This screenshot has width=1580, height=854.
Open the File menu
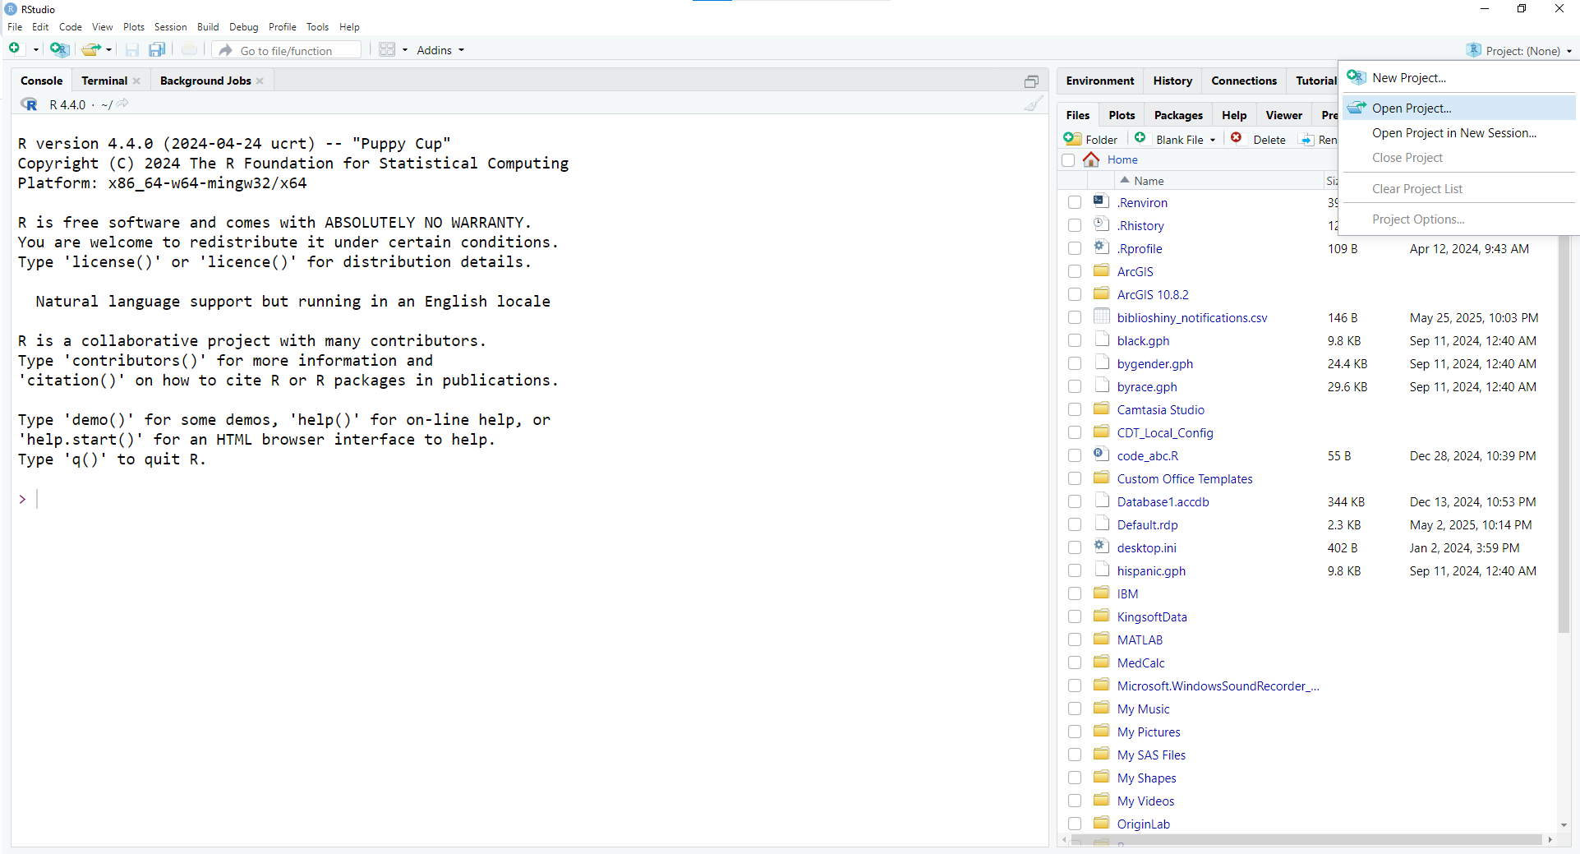coord(15,27)
